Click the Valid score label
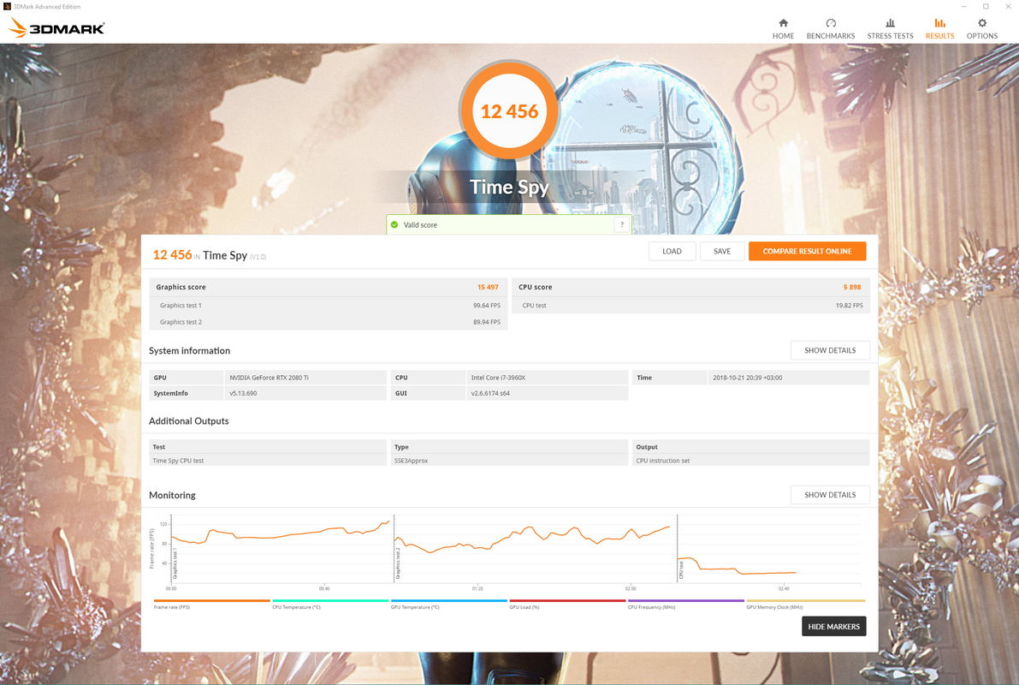1019x685 pixels. coord(420,224)
